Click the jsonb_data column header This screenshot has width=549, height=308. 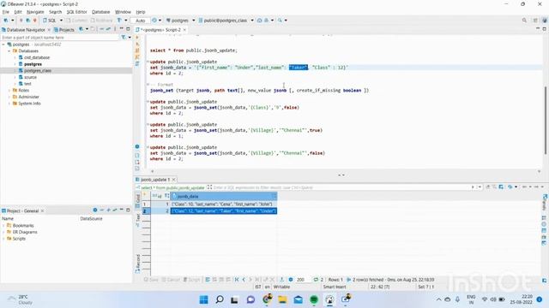(x=224, y=196)
